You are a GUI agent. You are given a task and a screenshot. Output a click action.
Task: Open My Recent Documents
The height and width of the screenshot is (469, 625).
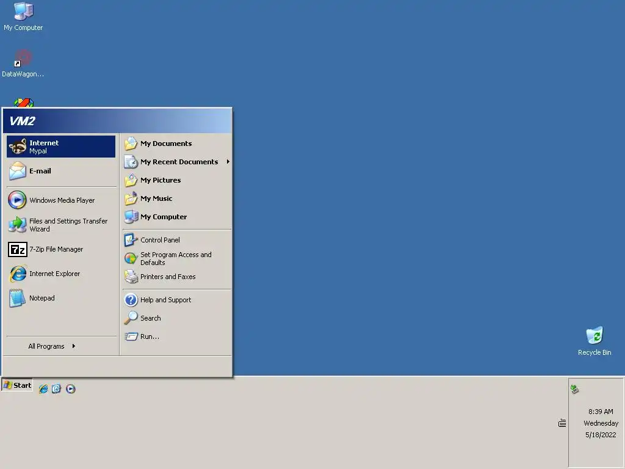176,162
